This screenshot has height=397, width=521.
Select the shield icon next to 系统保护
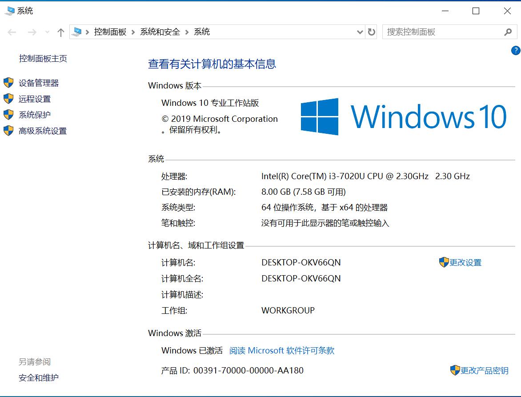(x=8, y=115)
